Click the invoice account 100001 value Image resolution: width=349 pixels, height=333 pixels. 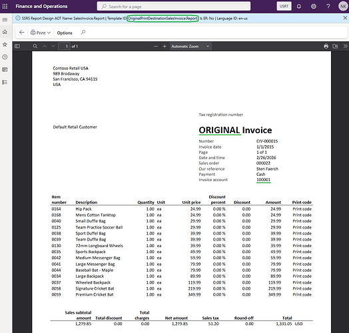coord(263,180)
